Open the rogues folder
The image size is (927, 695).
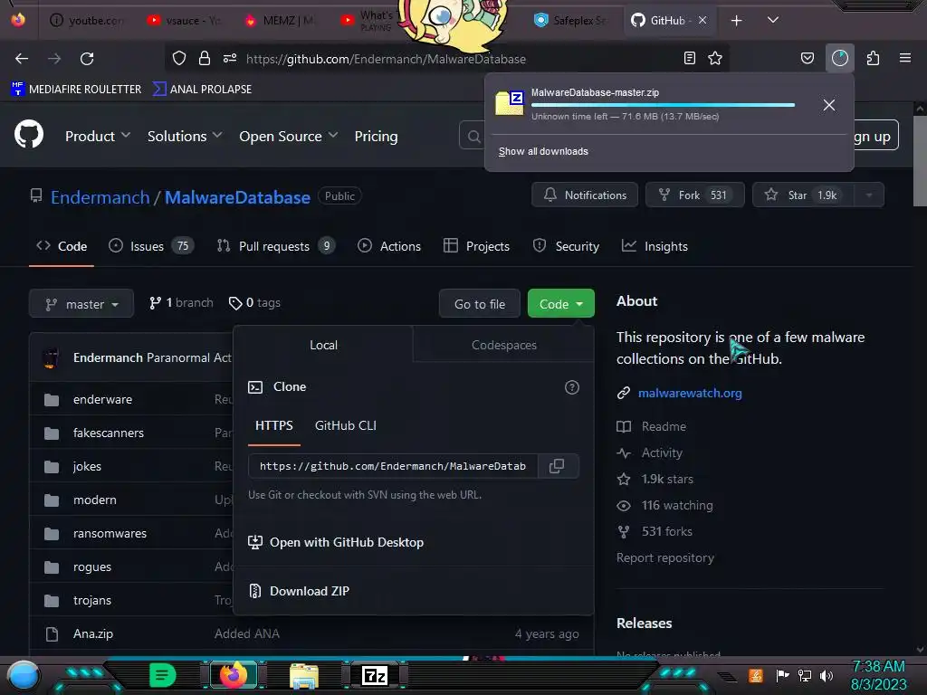click(91, 567)
